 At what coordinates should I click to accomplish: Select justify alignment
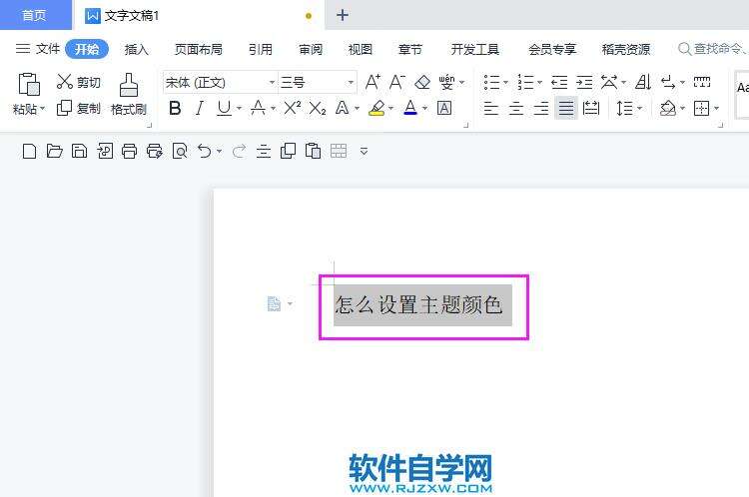click(x=566, y=109)
